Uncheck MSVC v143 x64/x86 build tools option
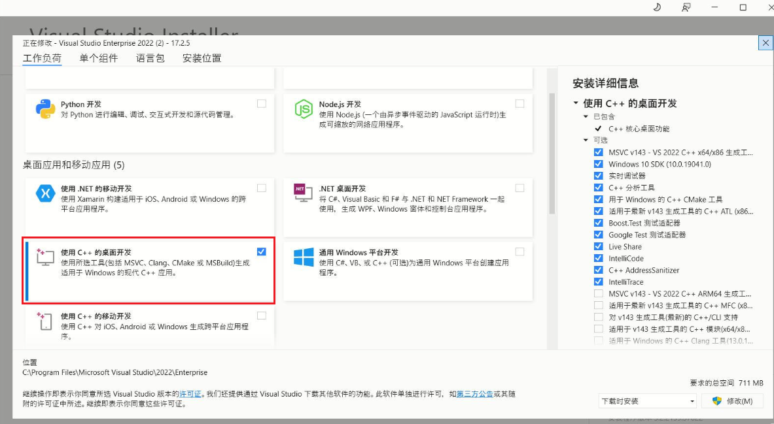 [598, 152]
